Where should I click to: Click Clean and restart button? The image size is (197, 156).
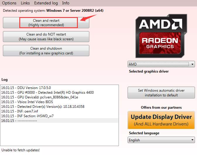click(46, 23)
